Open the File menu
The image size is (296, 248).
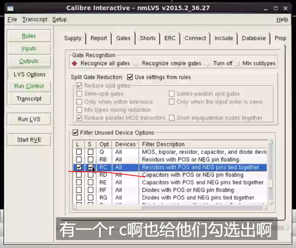click(x=12, y=19)
